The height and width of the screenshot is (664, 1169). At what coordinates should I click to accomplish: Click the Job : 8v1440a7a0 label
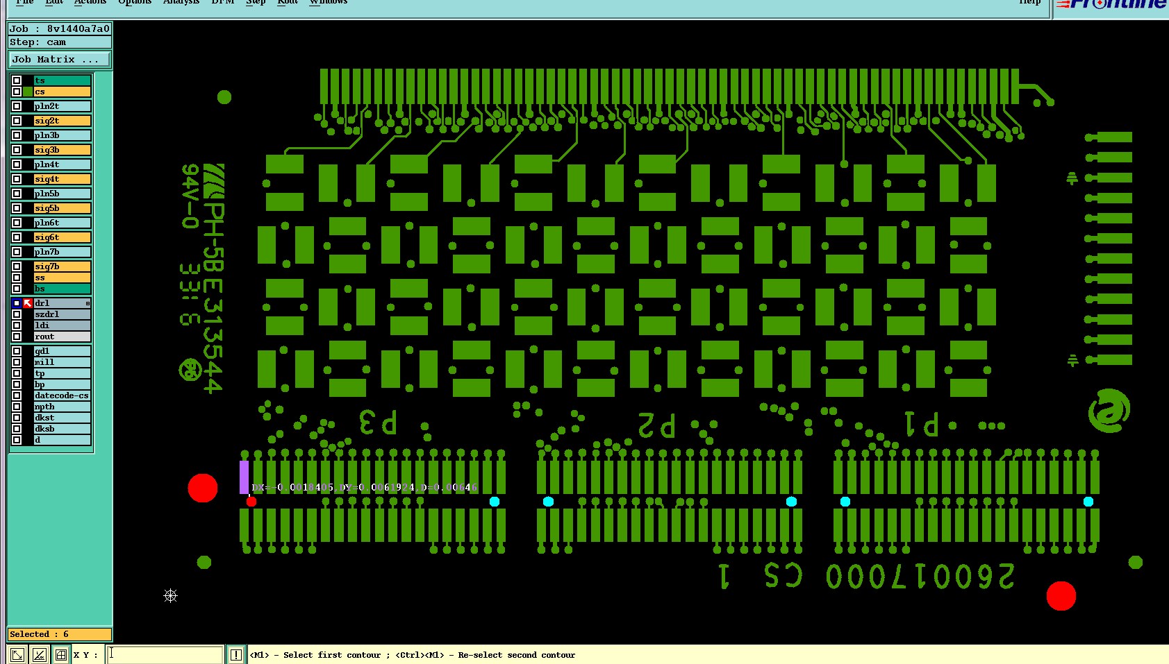[60, 28]
